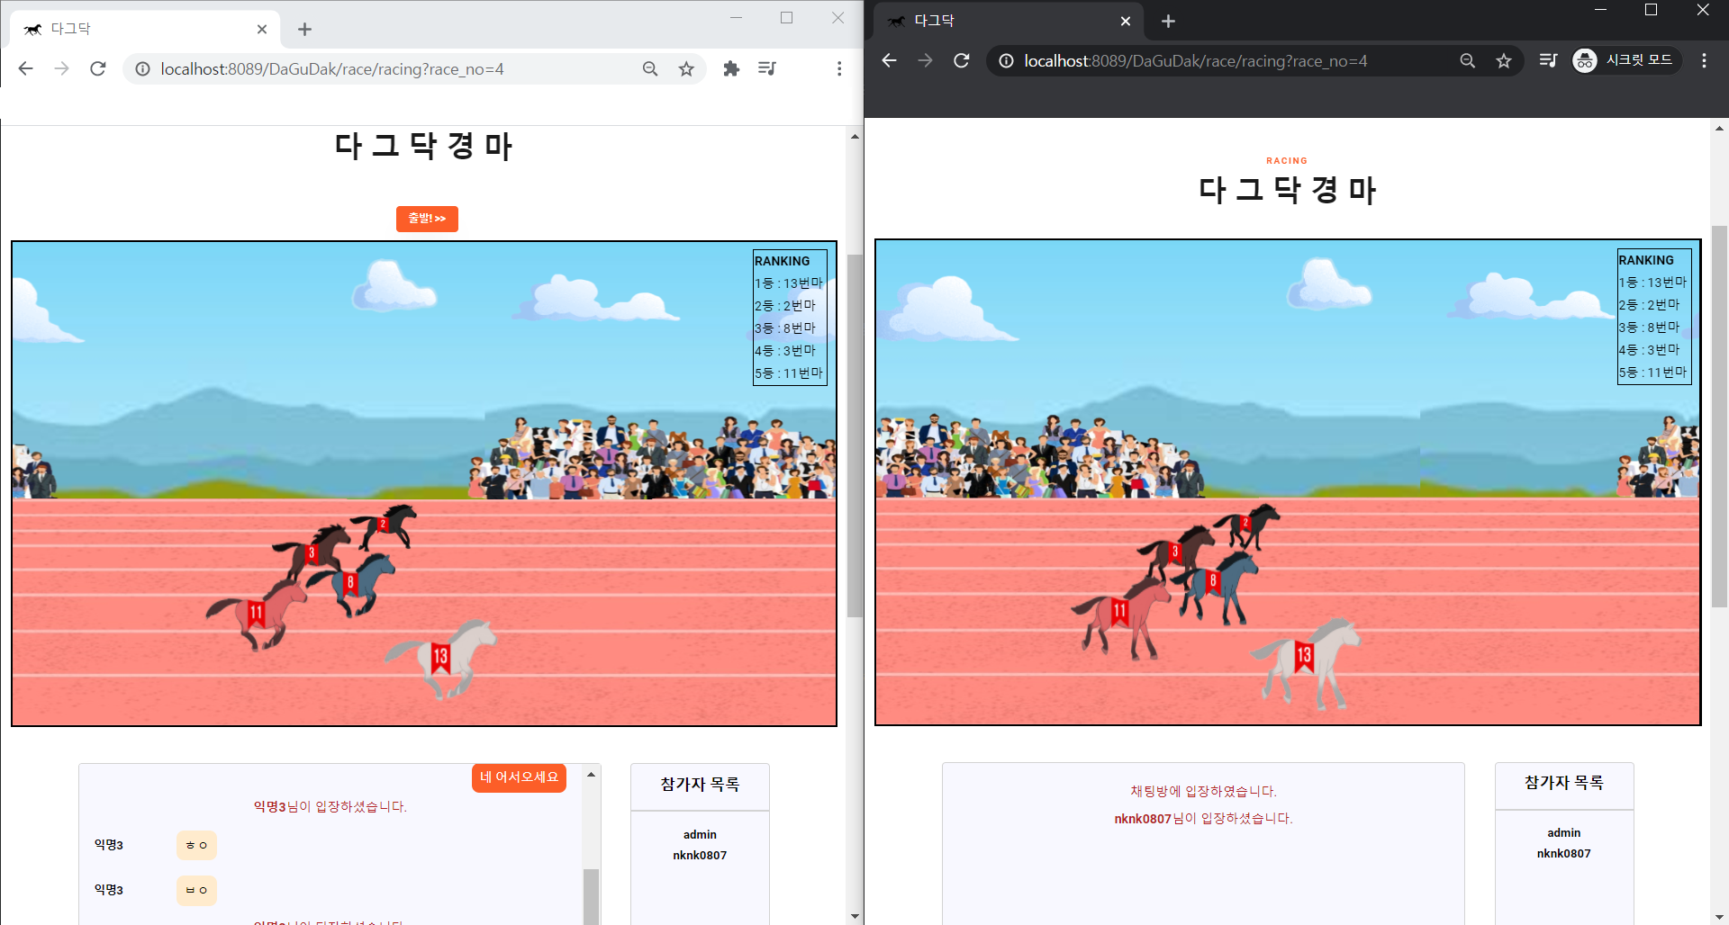Click scroll-up arrow of right page
This screenshot has height=925, width=1729.
point(1719,129)
